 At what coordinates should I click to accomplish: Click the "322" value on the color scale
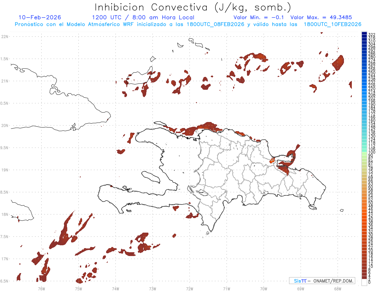pyautogui.click(x=372, y=34)
